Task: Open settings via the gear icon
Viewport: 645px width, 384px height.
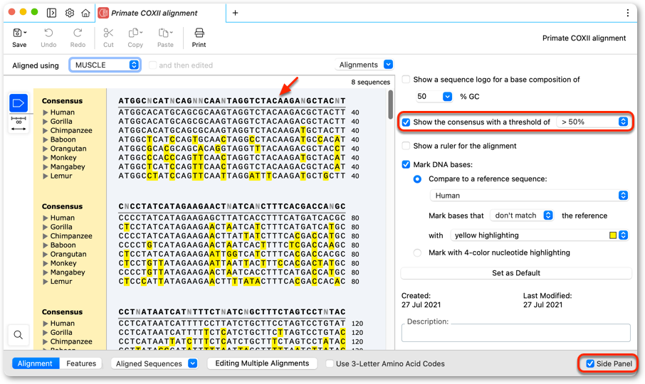Action: tap(70, 13)
